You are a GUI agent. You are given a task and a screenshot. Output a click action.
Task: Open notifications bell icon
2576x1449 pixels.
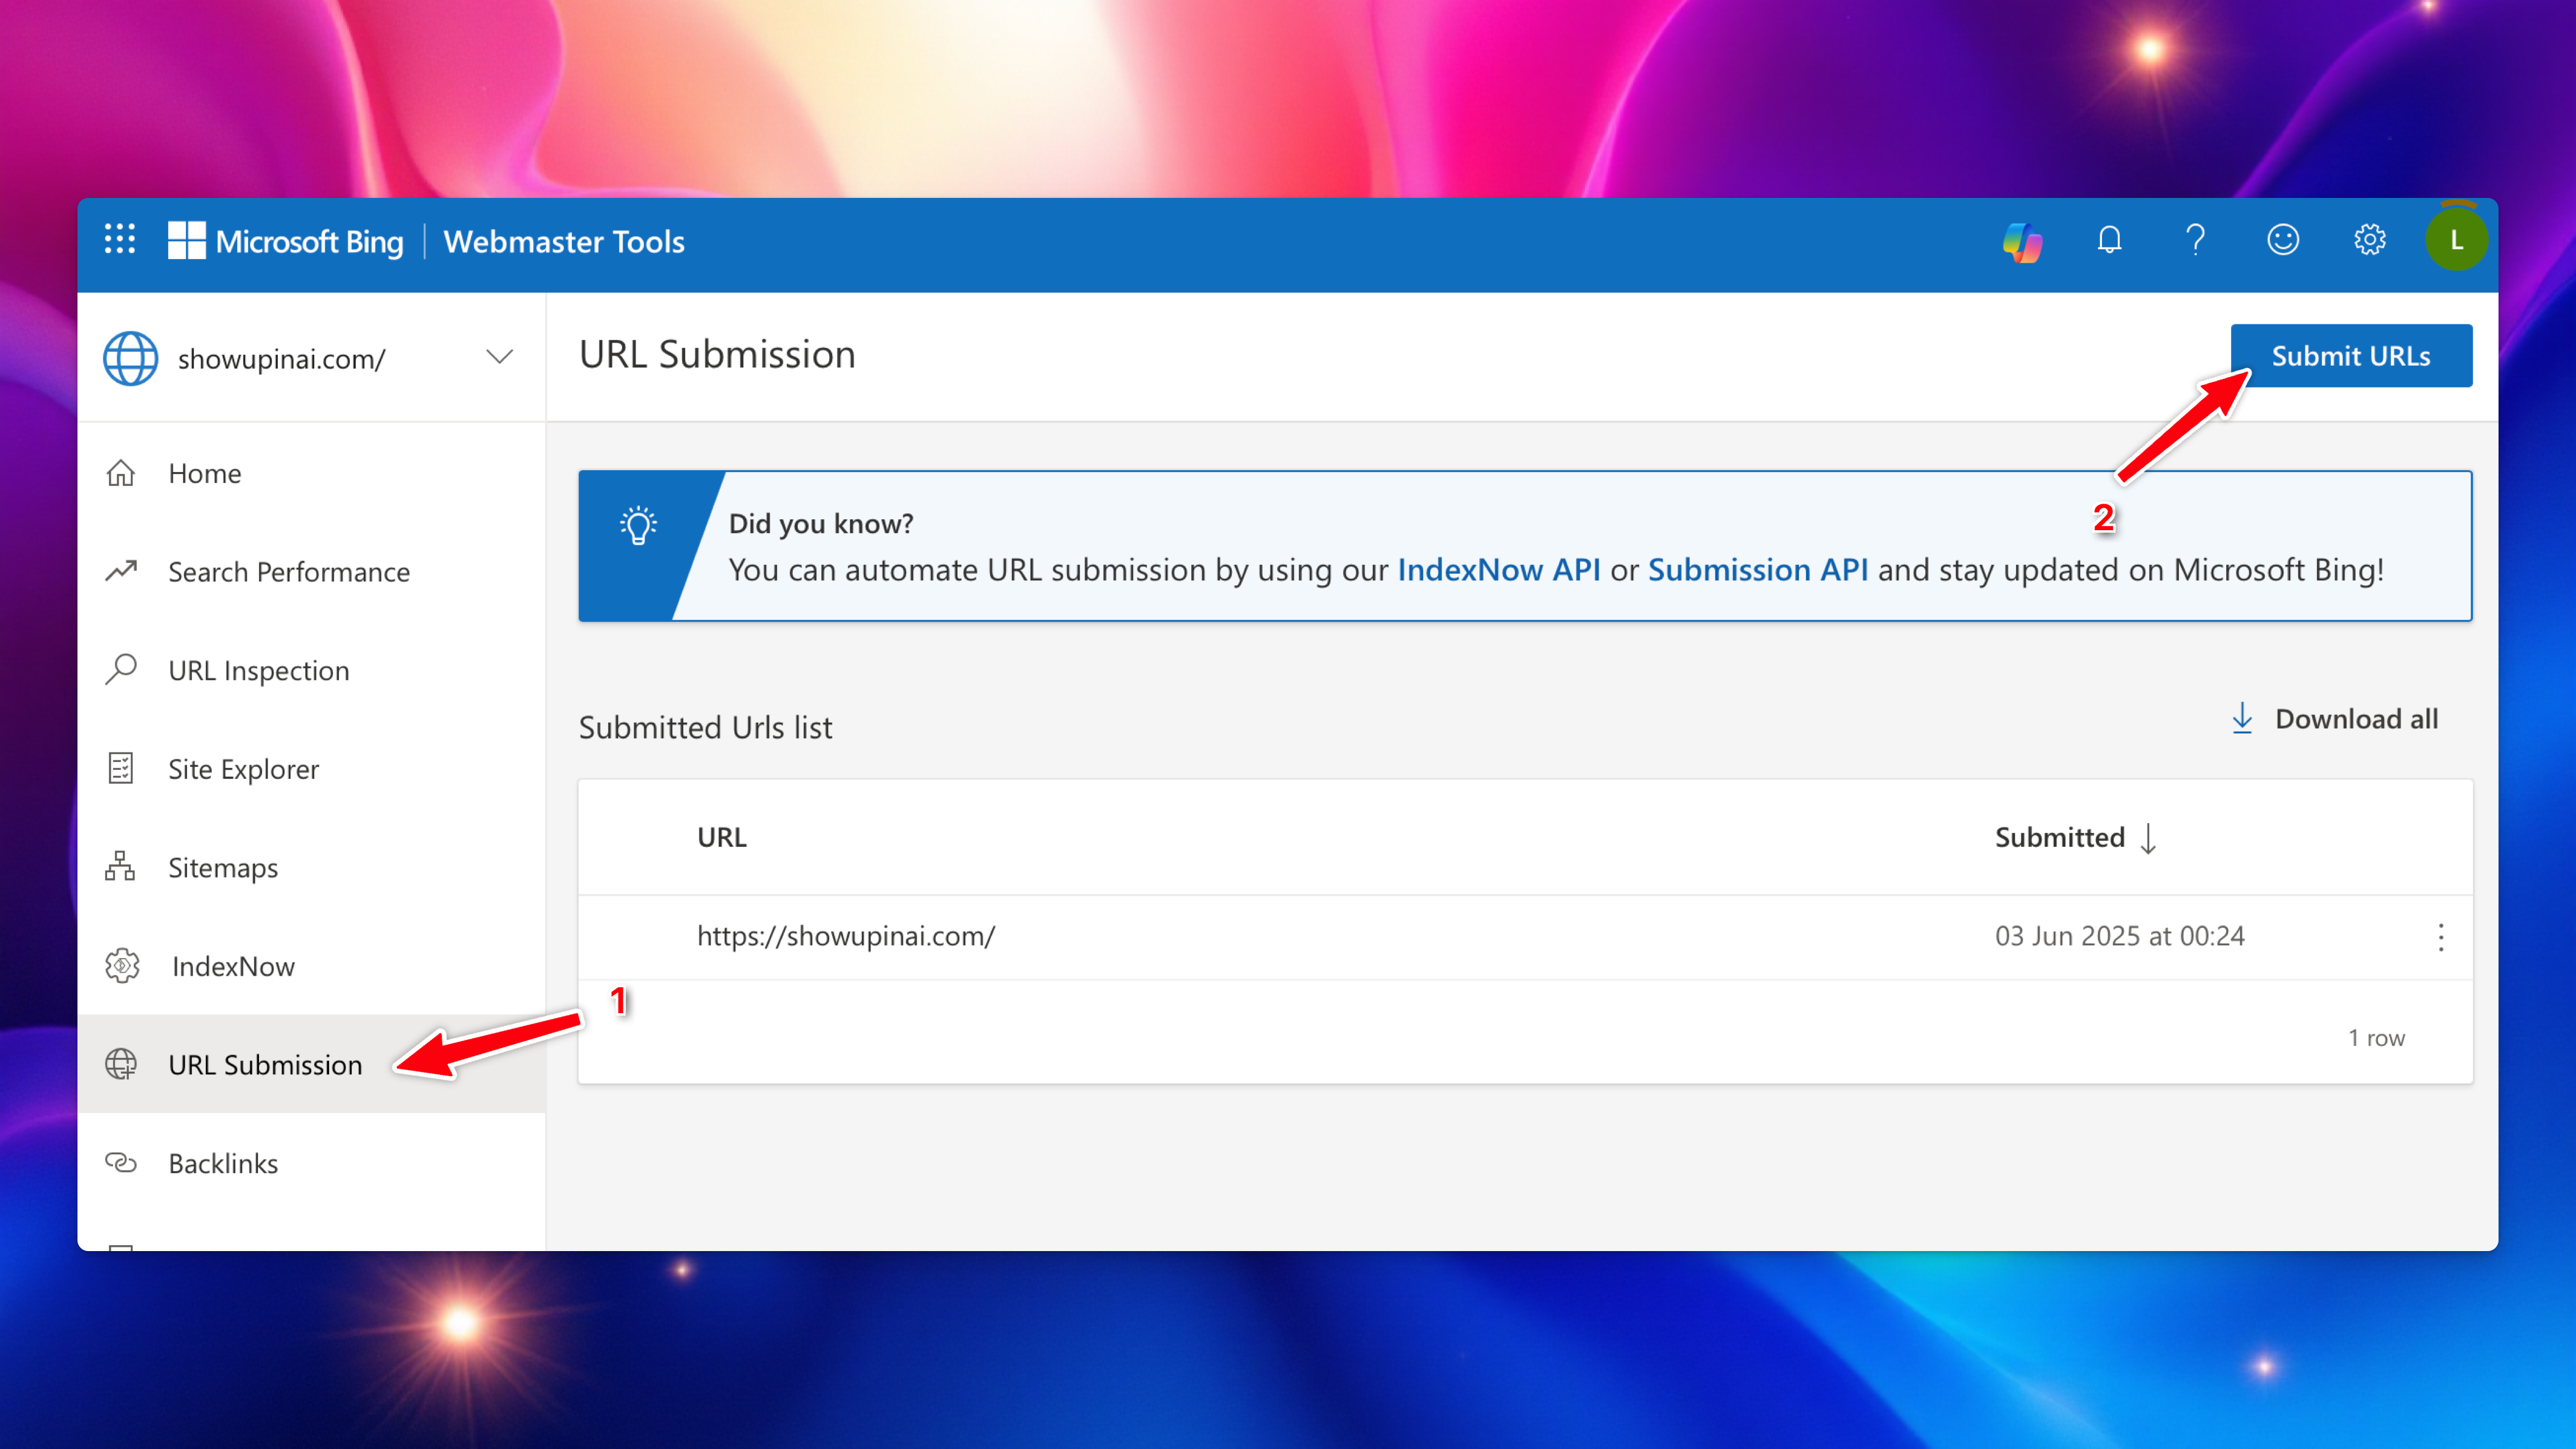tap(2109, 240)
